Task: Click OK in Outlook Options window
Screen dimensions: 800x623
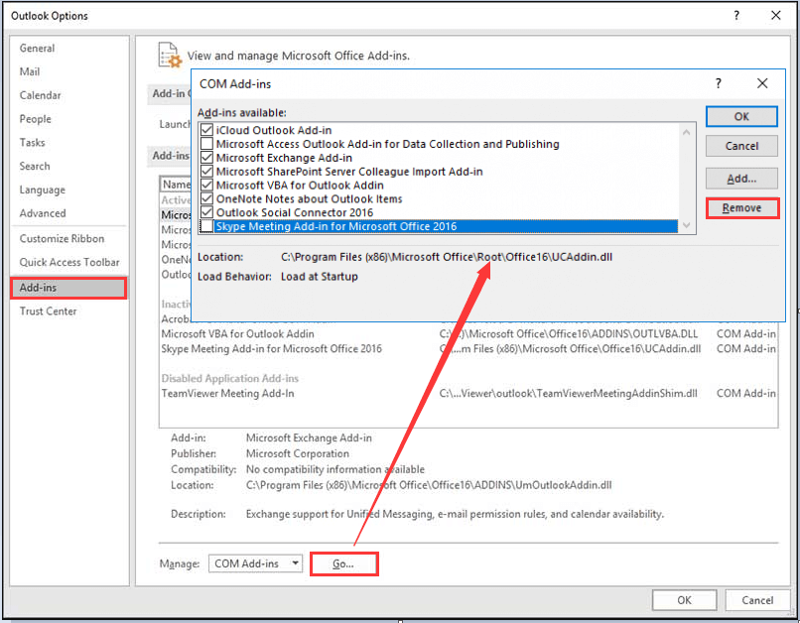Action: click(684, 600)
